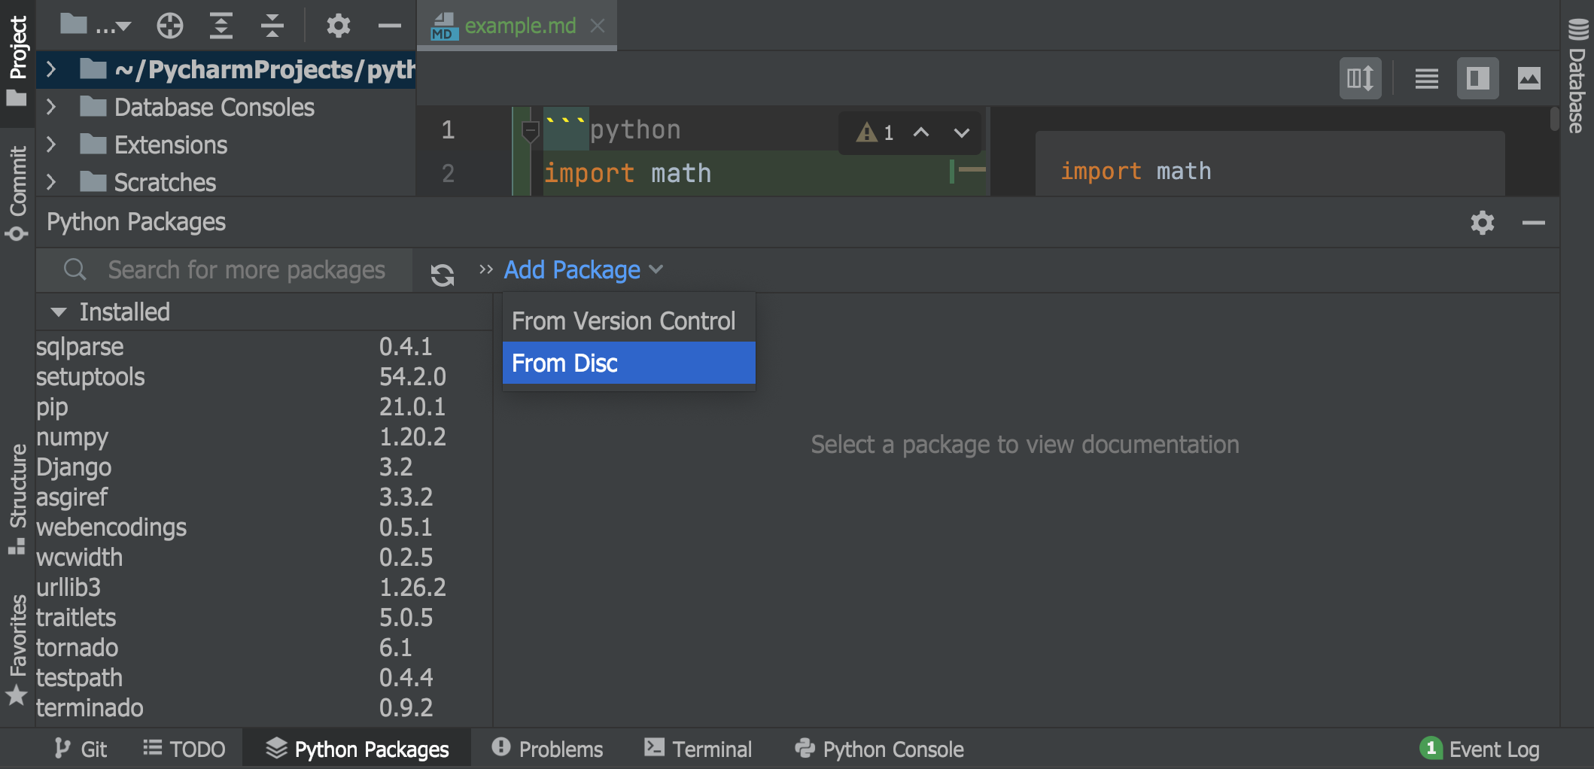Viewport: 1594px width, 769px height.
Task: Collapse the Installed packages section
Action: 59,311
